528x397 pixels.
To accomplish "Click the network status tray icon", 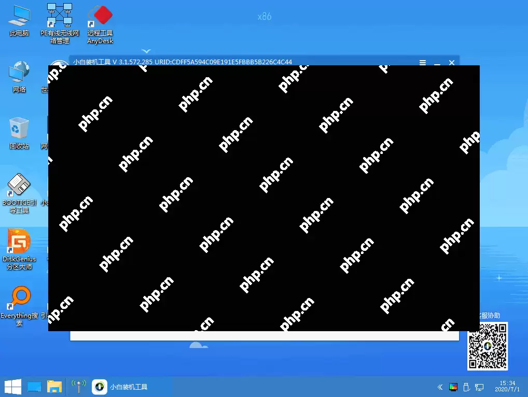I will pyautogui.click(x=479, y=387).
